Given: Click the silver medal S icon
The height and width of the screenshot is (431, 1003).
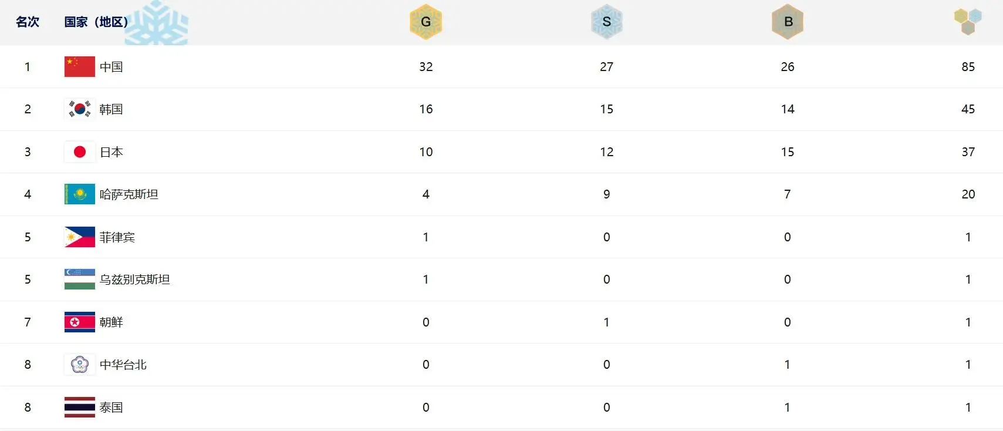Looking at the screenshot, I should coord(606,22).
